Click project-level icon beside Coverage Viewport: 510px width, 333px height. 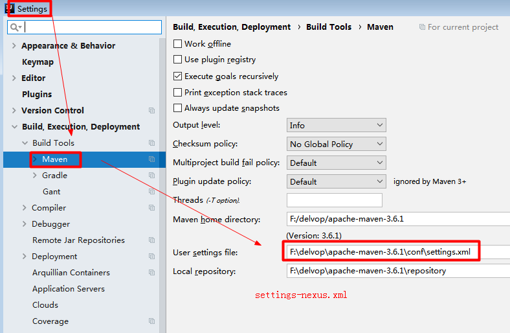click(x=151, y=321)
